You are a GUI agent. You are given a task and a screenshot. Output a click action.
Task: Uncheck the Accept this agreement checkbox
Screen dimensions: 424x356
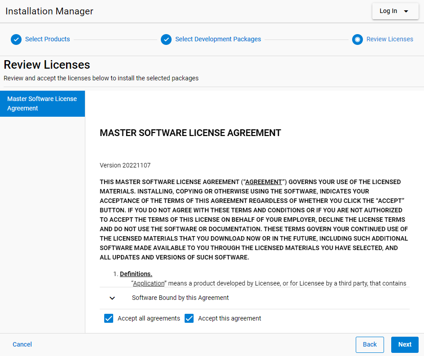click(189, 318)
